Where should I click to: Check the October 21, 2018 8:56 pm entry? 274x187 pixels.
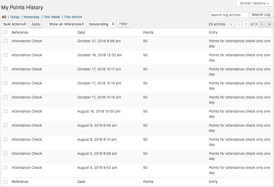point(5,41)
